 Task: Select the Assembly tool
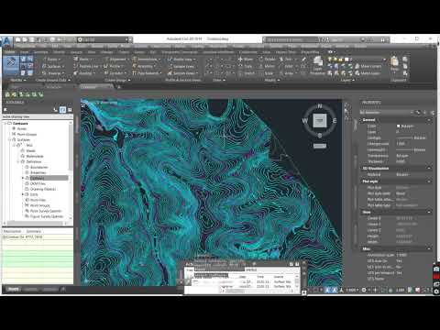click(x=144, y=66)
